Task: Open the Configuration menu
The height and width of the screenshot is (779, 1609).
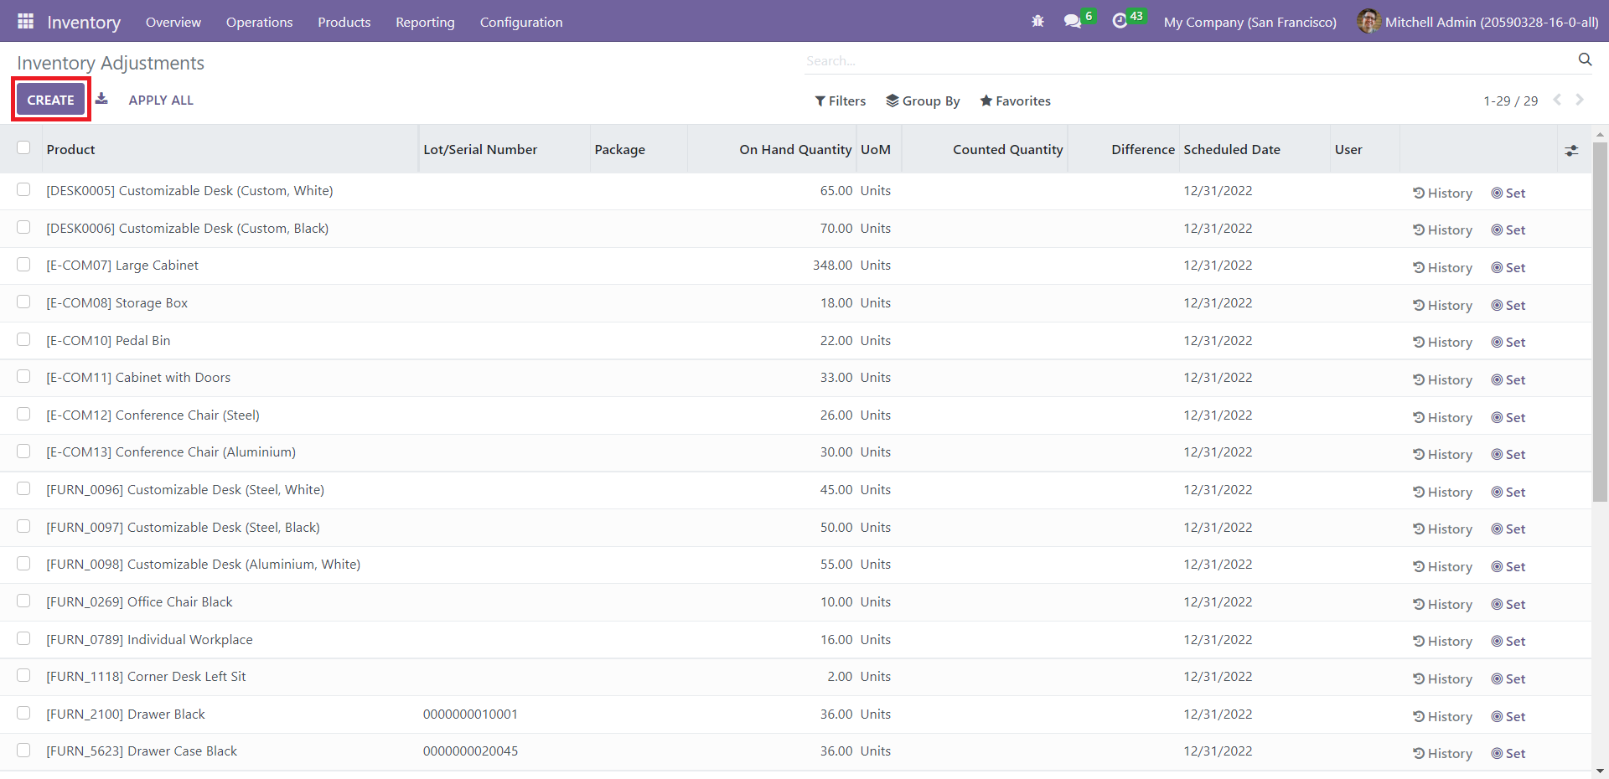Action: tap(521, 22)
